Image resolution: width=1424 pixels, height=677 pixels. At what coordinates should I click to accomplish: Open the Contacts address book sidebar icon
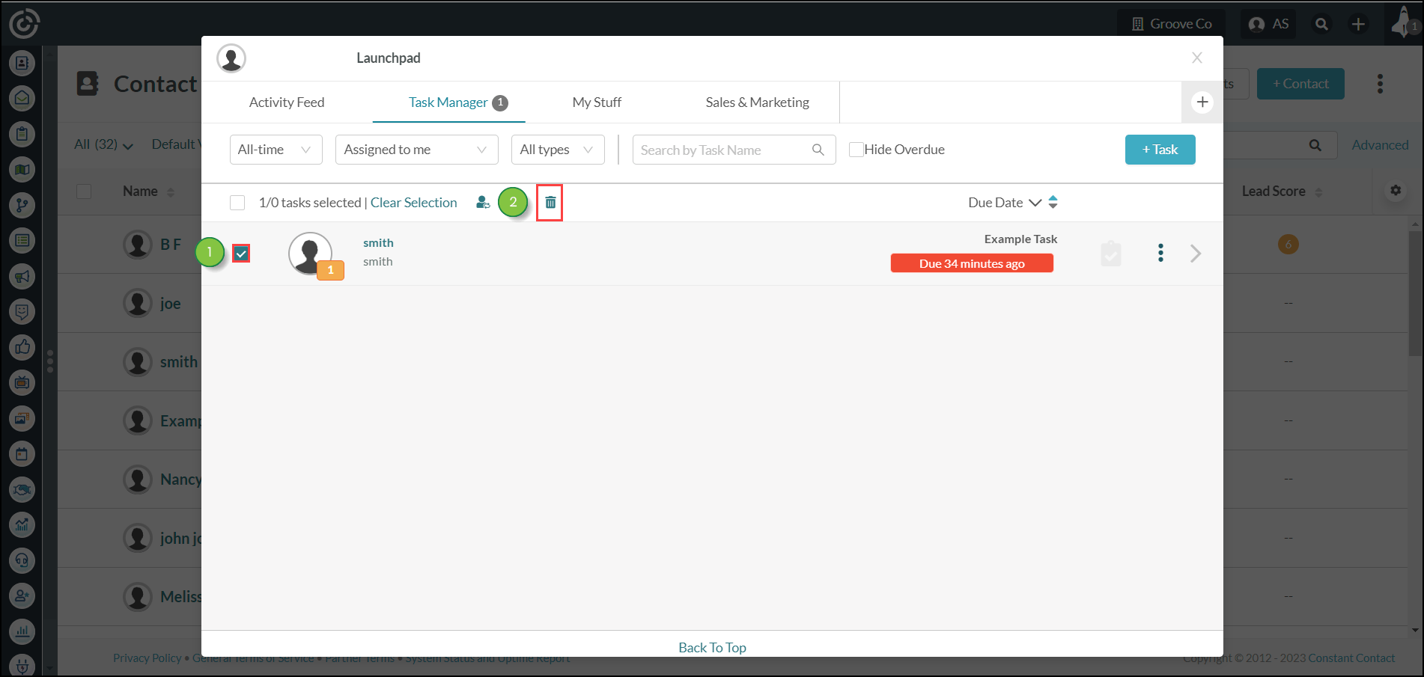[22, 63]
